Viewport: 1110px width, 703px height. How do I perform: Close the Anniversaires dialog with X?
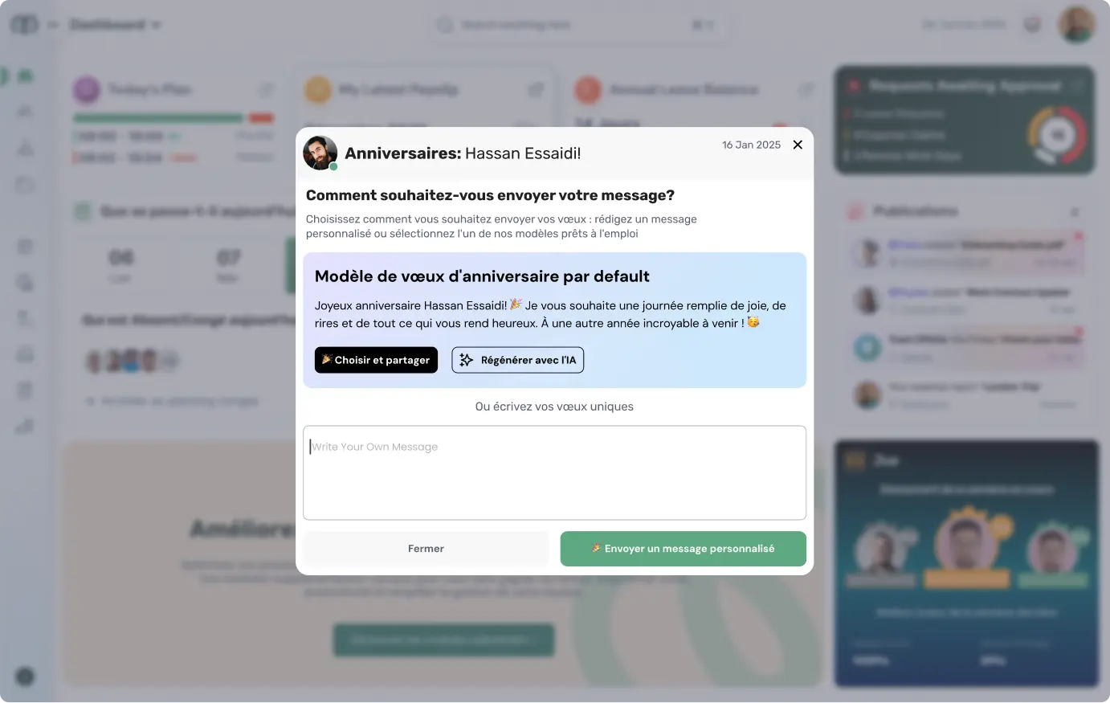tap(798, 145)
